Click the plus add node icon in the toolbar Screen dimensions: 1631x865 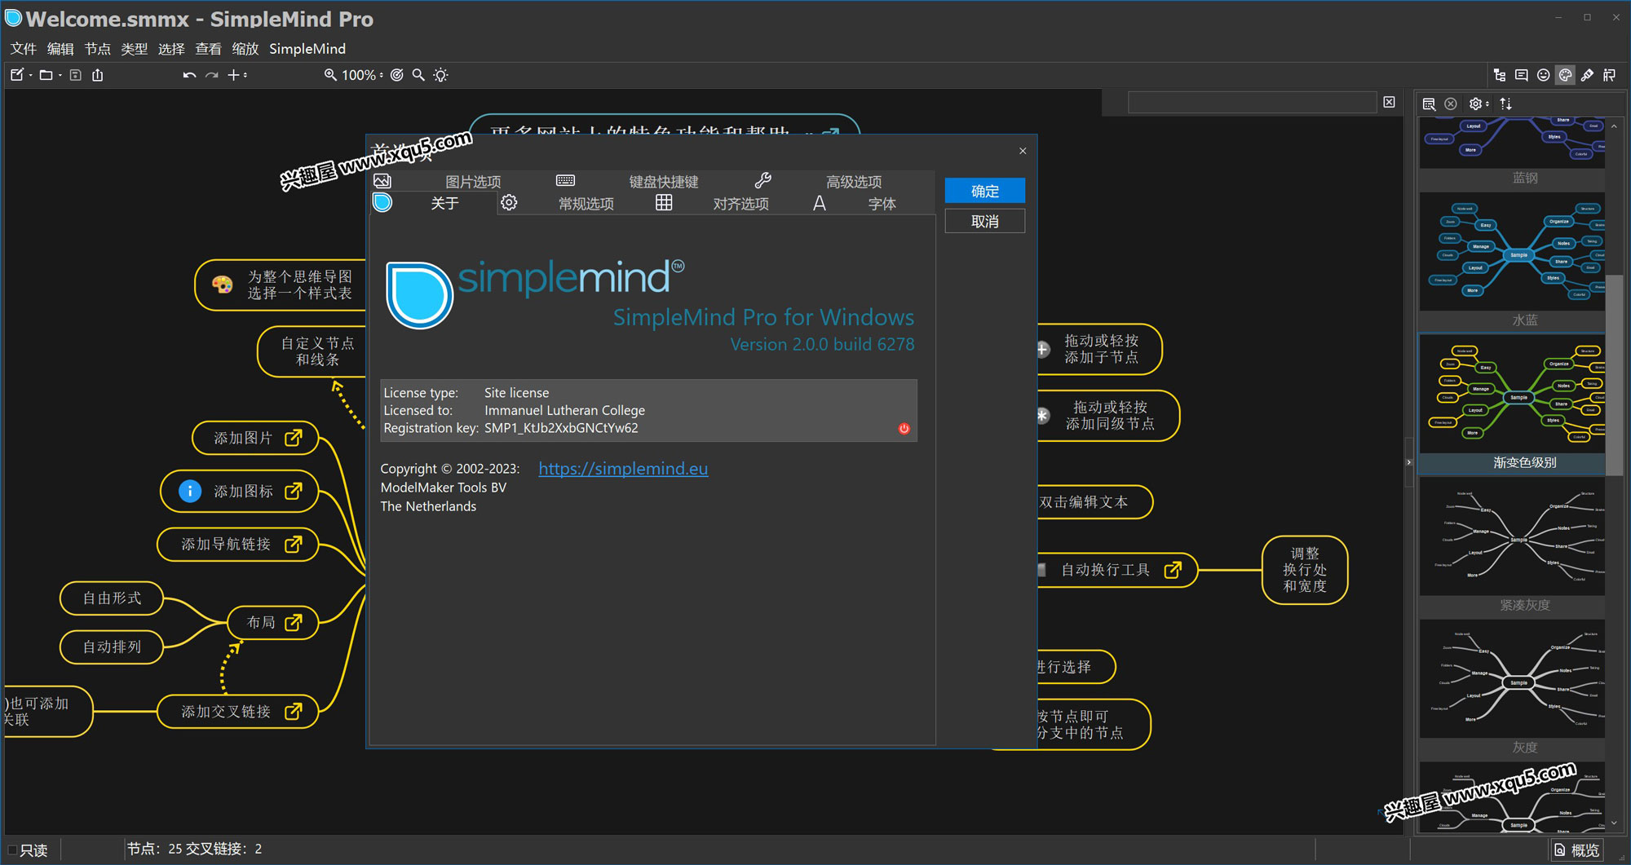pyautogui.click(x=233, y=75)
